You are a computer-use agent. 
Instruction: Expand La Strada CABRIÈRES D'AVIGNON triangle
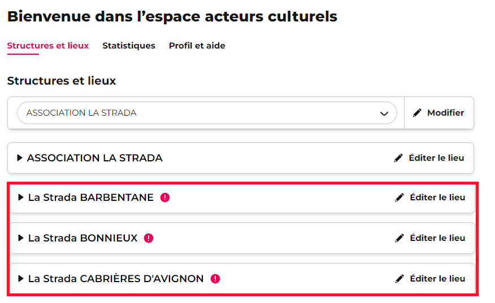(21, 279)
